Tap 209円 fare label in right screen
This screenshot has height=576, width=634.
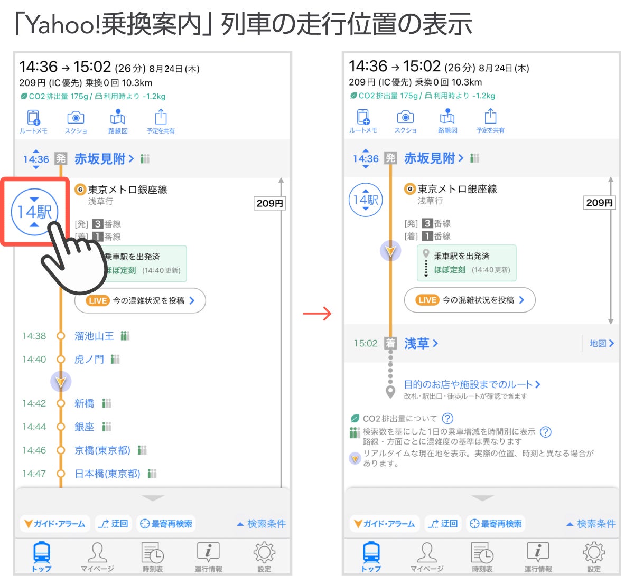(600, 203)
